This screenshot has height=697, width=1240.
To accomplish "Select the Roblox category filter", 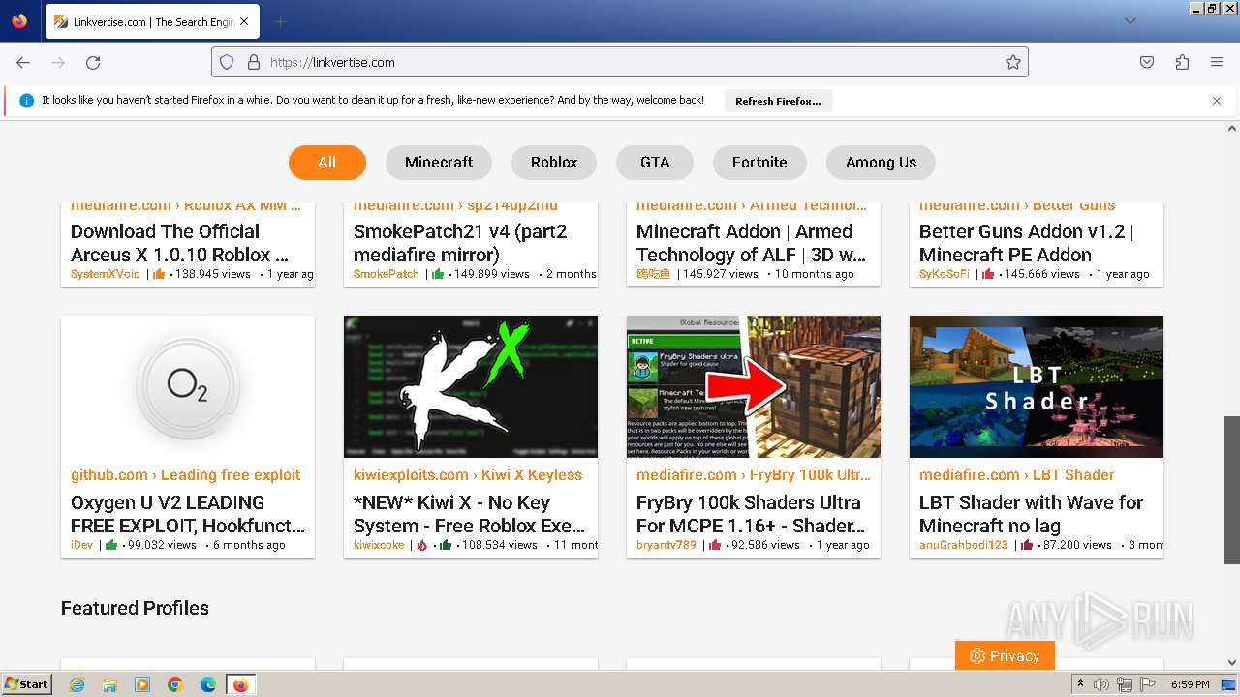I will click(554, 163).
